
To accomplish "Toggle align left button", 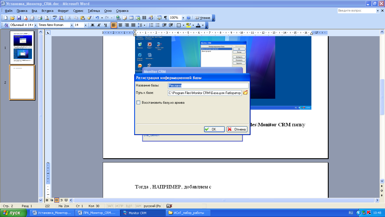I will tap(114, 25).
